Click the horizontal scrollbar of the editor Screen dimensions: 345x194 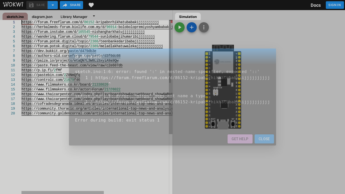(x=63, y=192)
